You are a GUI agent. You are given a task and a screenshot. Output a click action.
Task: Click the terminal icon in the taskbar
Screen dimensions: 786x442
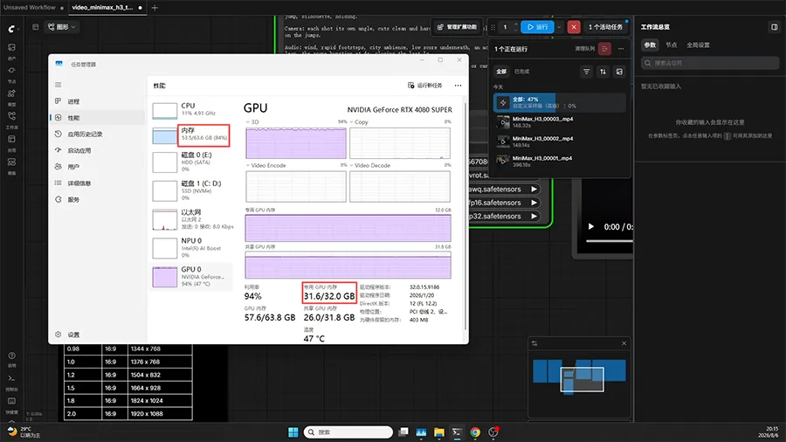click(x=457, y=432)
